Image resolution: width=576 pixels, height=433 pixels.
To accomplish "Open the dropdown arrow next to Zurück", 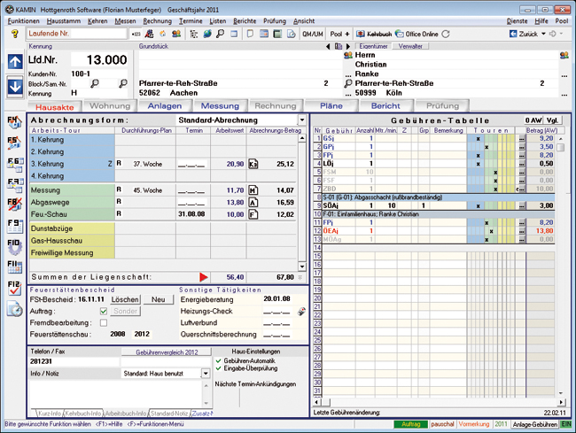I will pyautogui.click(x=544, y=34).
